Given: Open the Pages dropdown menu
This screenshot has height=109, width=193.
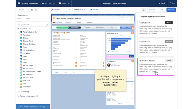Looking at the screenshot, I should click(x=64, y=3).
